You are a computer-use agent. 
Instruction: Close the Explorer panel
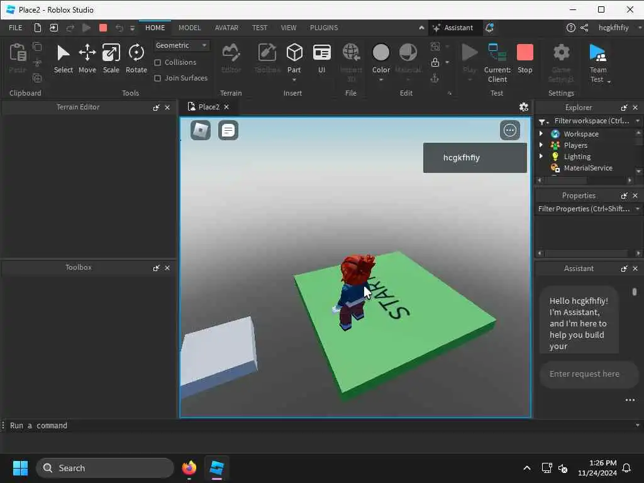(x=635, y=108)
